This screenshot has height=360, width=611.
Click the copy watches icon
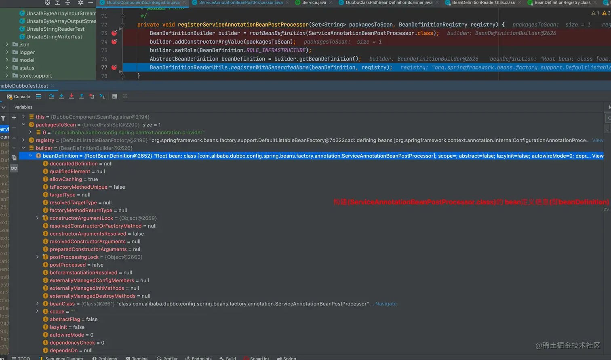pyautogui.click(x=14, y=158)
